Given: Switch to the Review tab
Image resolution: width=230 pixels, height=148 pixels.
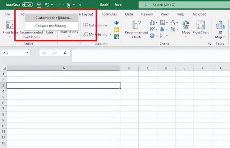Looking at the screenshot, I should tap(147, 14).
